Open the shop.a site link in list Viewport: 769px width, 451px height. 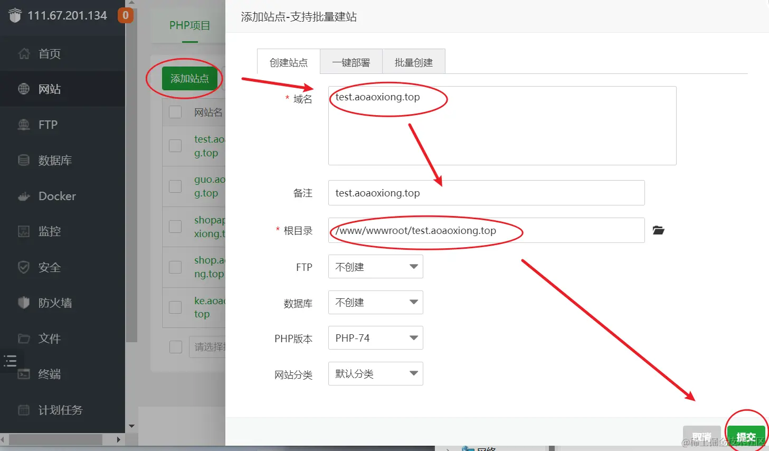pyautogui.click(x=210, y=267)
